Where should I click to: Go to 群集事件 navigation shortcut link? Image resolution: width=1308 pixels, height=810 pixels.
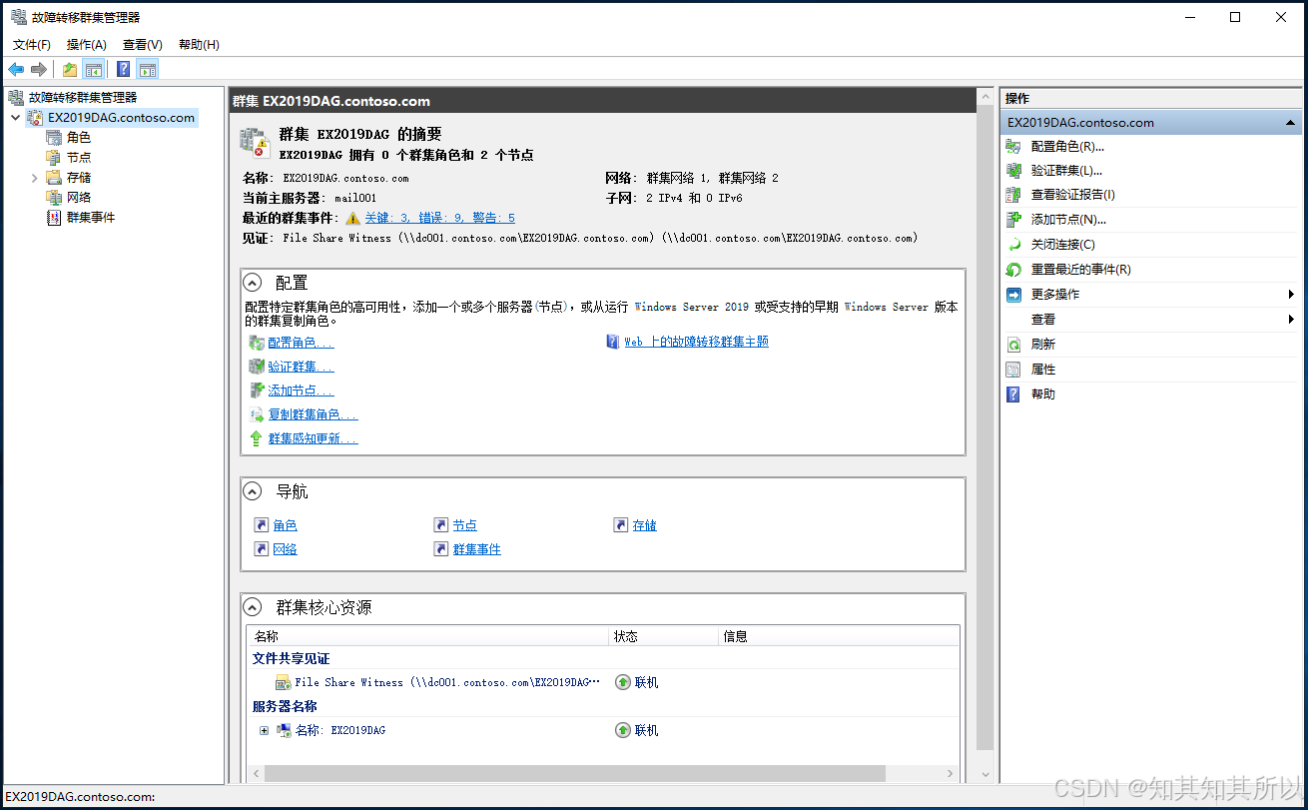click(x=476, y=549)
